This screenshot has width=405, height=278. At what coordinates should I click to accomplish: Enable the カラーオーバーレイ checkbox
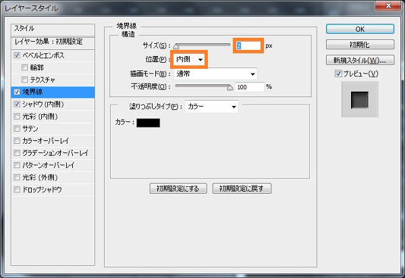pos(17,140)
